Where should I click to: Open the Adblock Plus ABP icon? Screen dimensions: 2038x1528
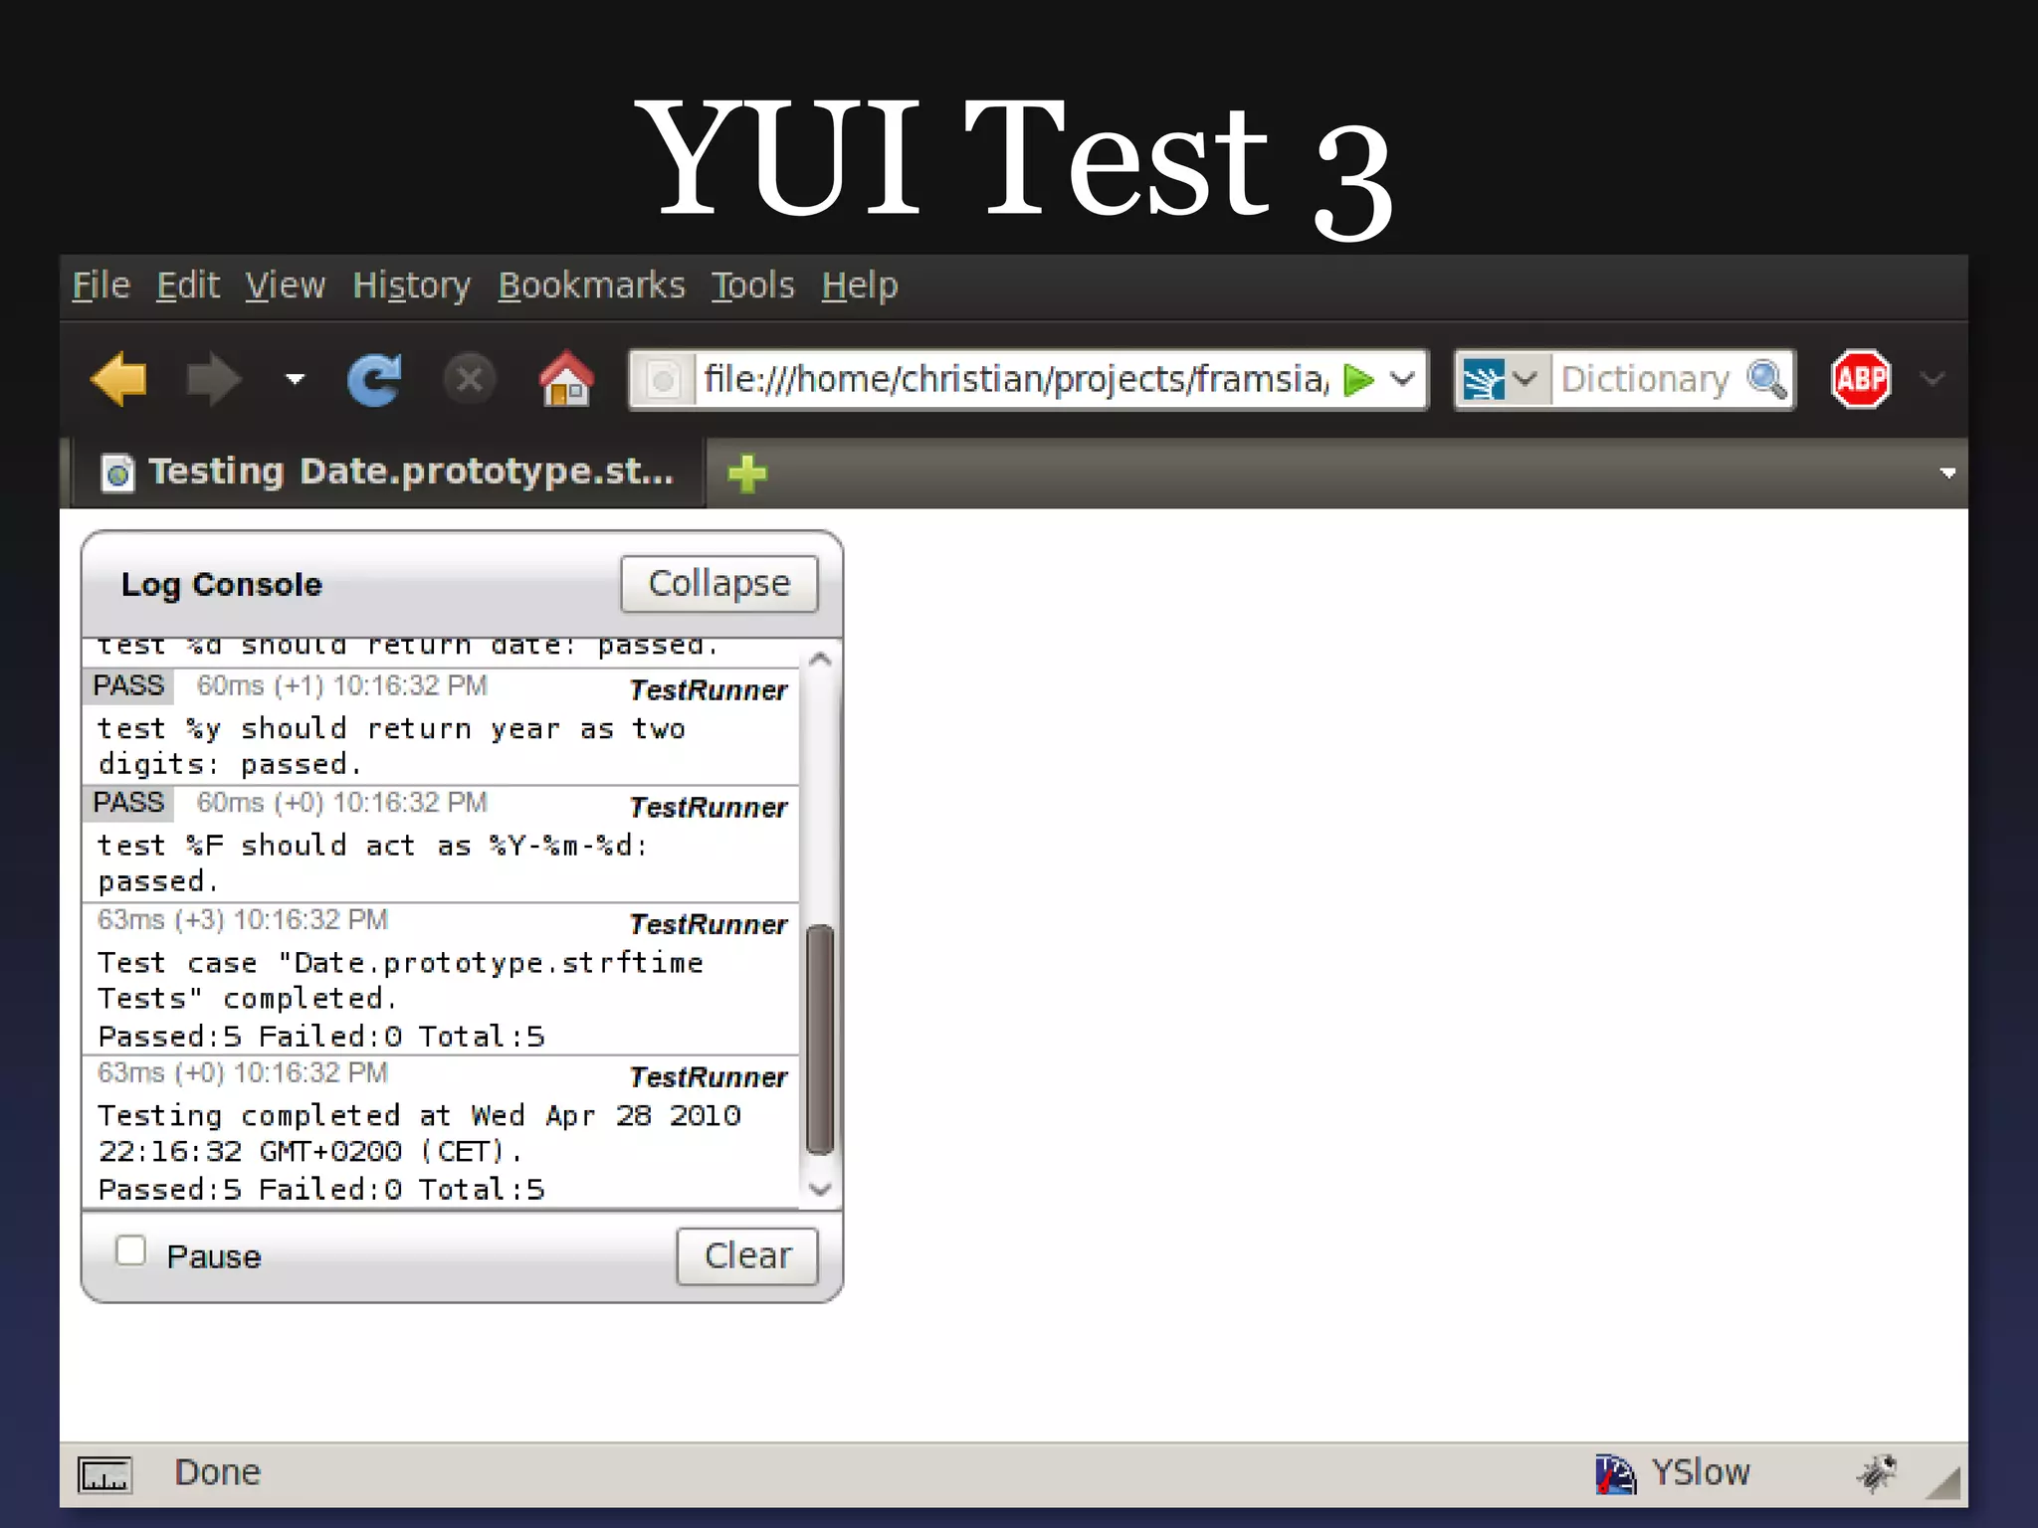tap(1861, 379)
